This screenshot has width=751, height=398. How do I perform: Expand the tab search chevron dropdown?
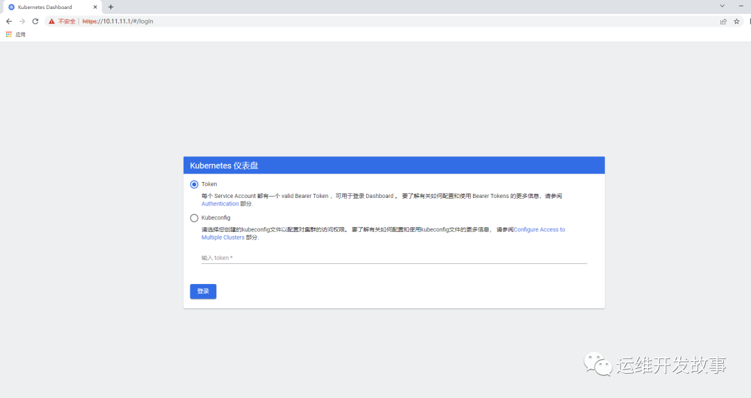tap(722, 6)
